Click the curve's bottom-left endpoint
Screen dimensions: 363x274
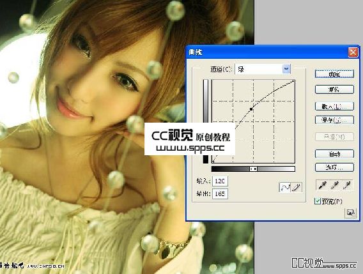(213, 162)
